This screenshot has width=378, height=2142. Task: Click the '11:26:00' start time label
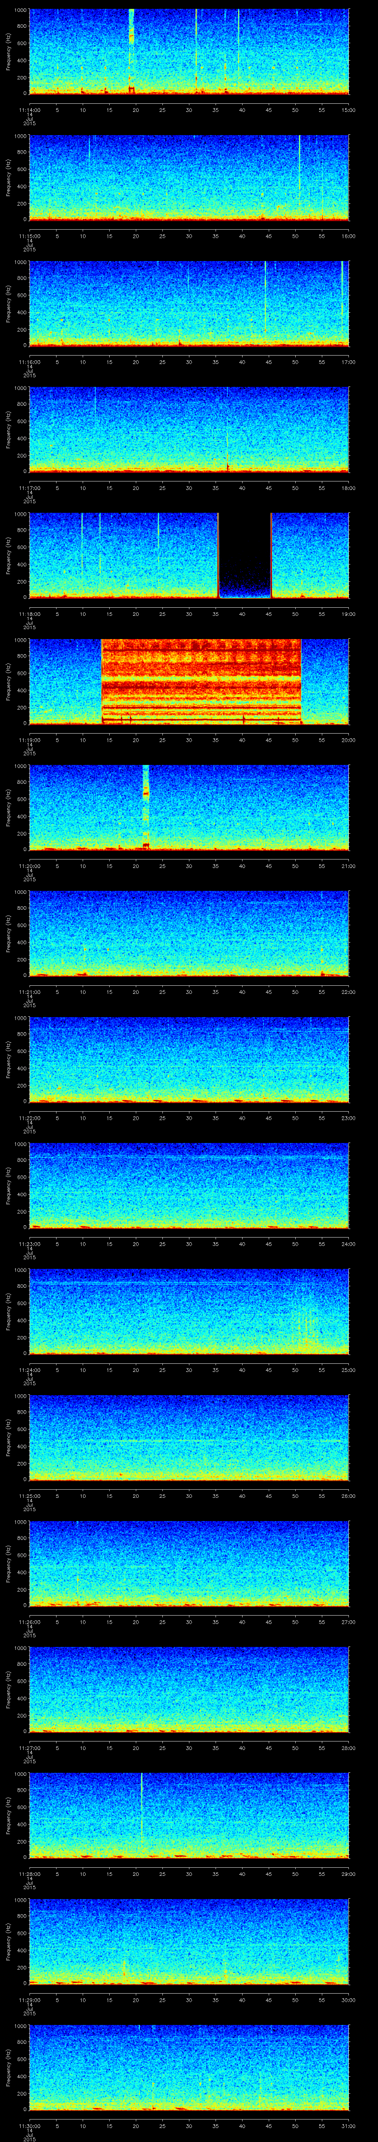(29, 1621)
